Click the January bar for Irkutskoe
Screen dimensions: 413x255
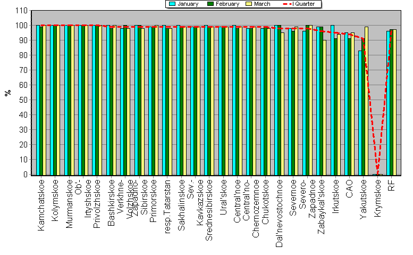point(332,101)
